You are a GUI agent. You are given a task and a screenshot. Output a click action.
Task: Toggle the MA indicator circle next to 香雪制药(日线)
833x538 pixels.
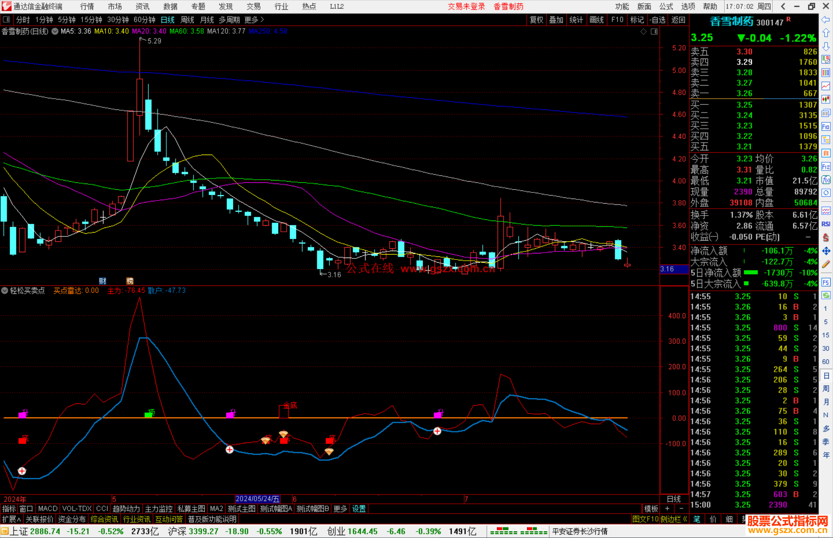(55, 31)
